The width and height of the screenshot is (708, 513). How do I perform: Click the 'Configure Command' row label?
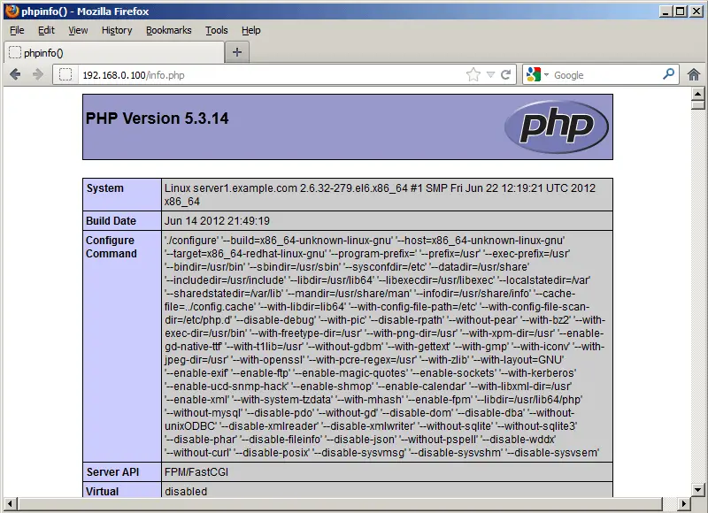tap(112, 247)
